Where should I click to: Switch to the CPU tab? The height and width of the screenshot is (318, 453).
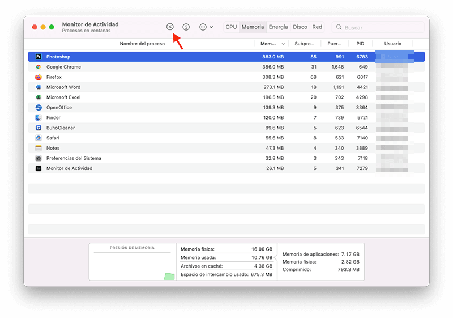click(x=231, y=27)
